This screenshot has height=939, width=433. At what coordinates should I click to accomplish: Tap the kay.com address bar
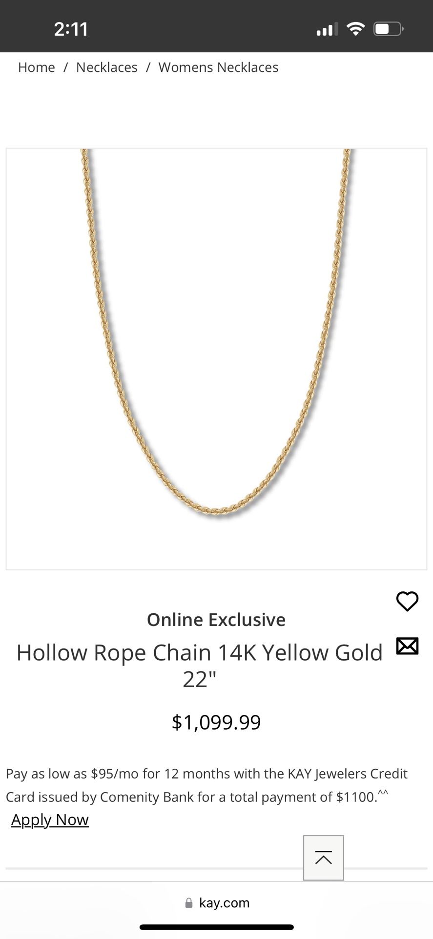pyautogui.click(x=217, y=903)
